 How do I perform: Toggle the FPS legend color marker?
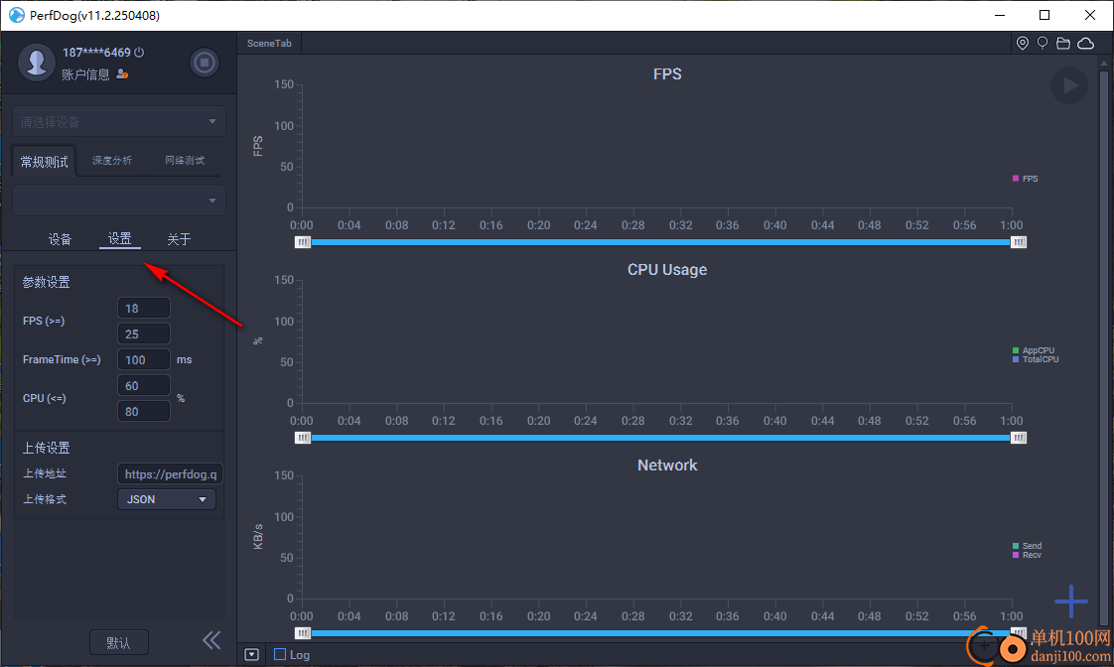[x=1016, y=179]
